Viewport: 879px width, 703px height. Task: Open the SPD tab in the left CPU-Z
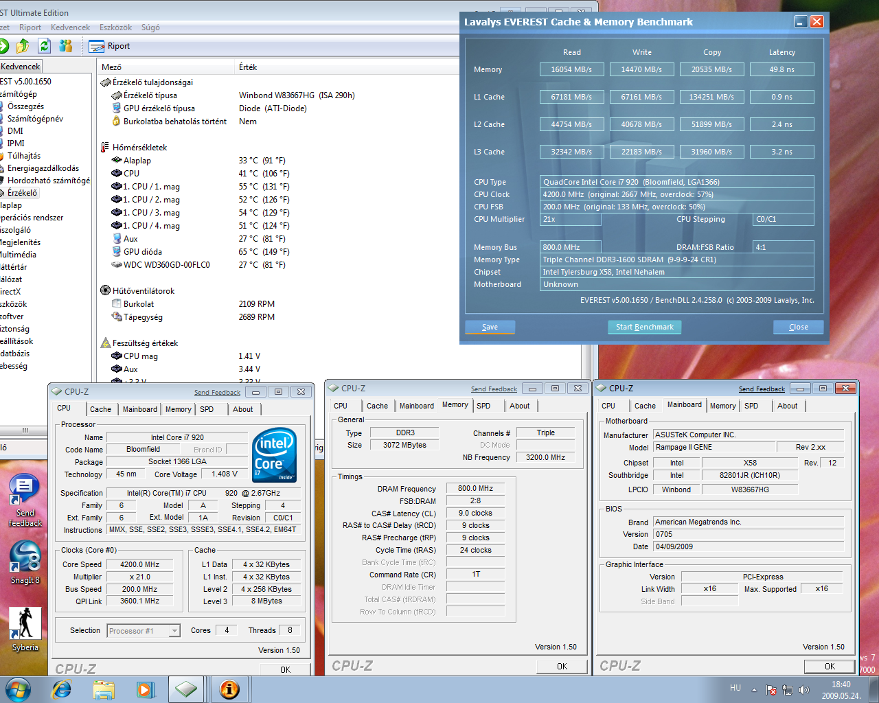coord(207,409)
